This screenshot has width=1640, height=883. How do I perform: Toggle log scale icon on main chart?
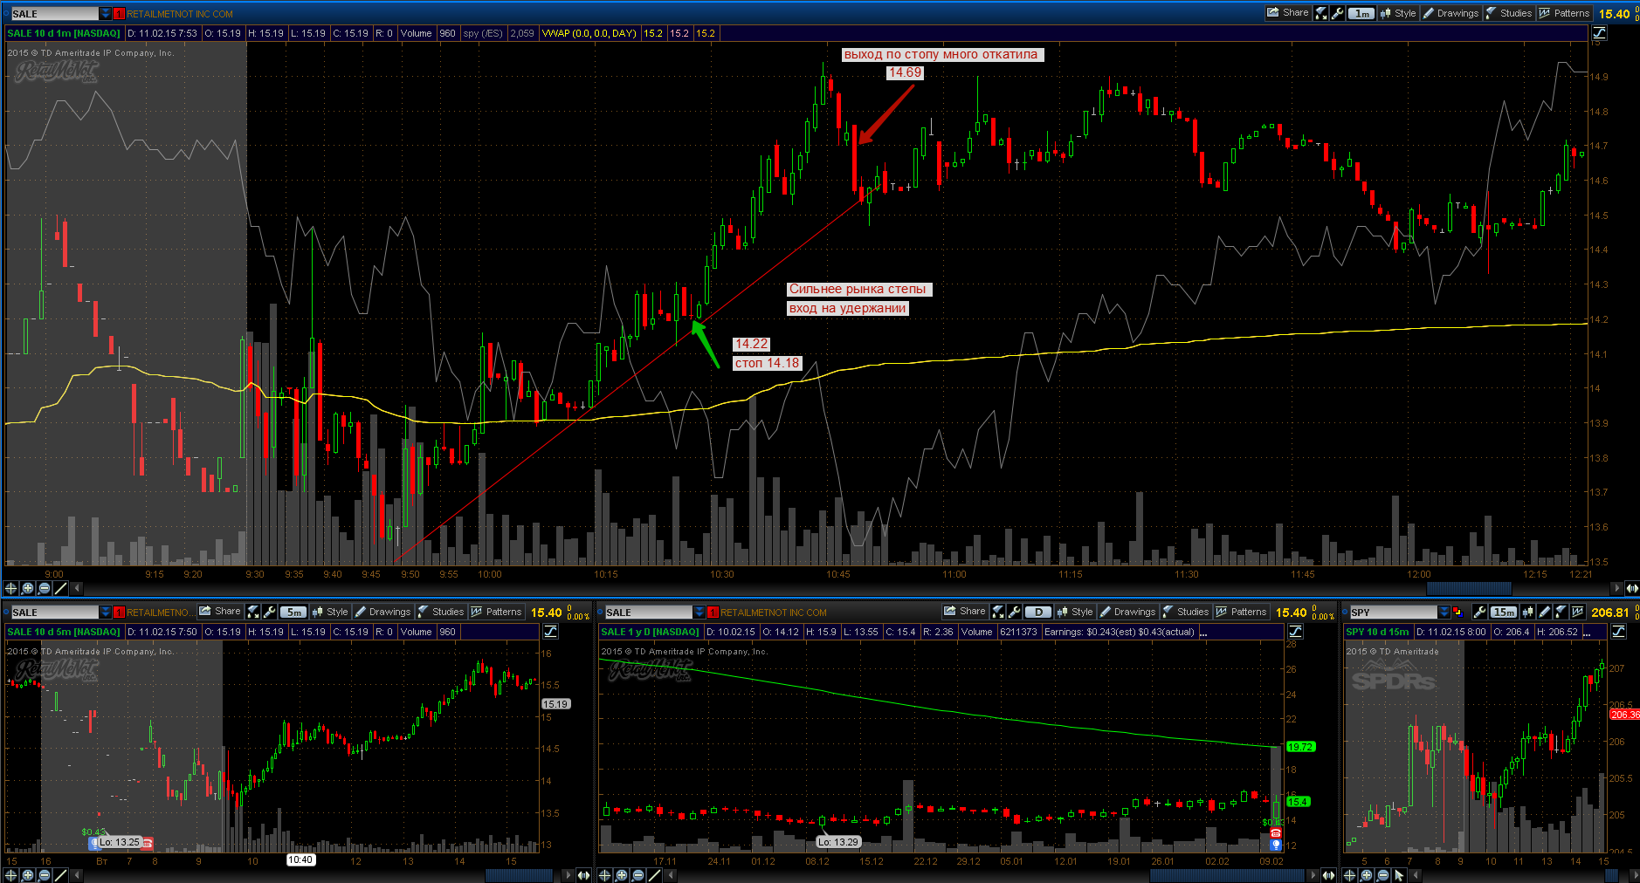pyautogui.click(x=1599, y=33)
